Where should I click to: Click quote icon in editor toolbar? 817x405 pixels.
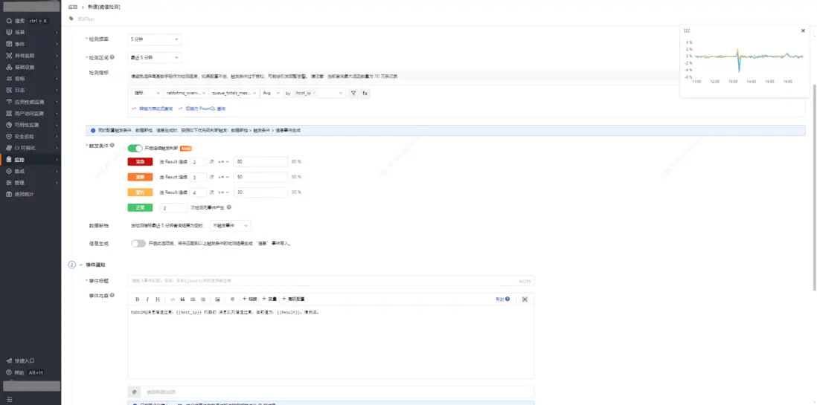click(183, 299)
